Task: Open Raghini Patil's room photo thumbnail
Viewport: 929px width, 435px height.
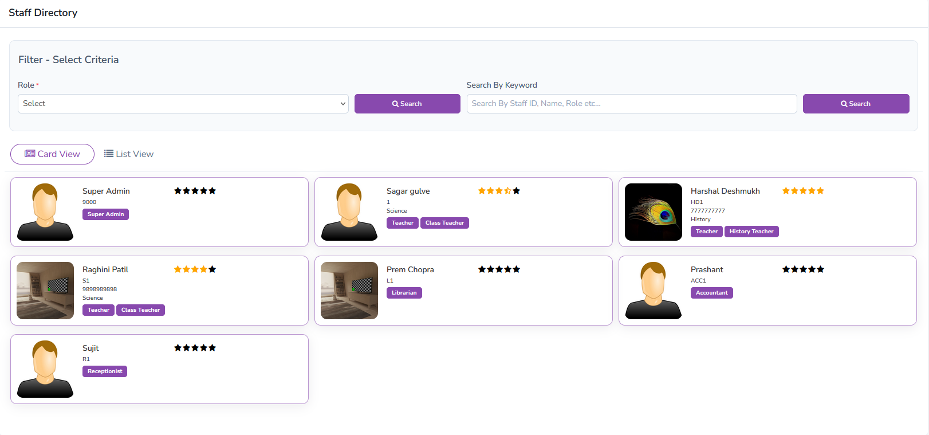Action: [x=45, y=291]
